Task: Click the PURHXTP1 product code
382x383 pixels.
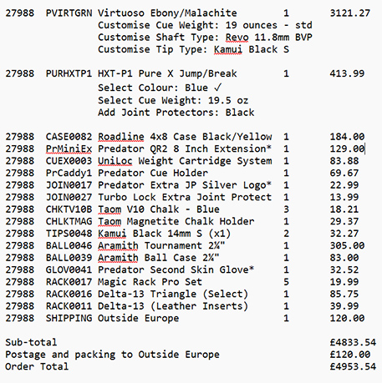Action: [69, 73]
